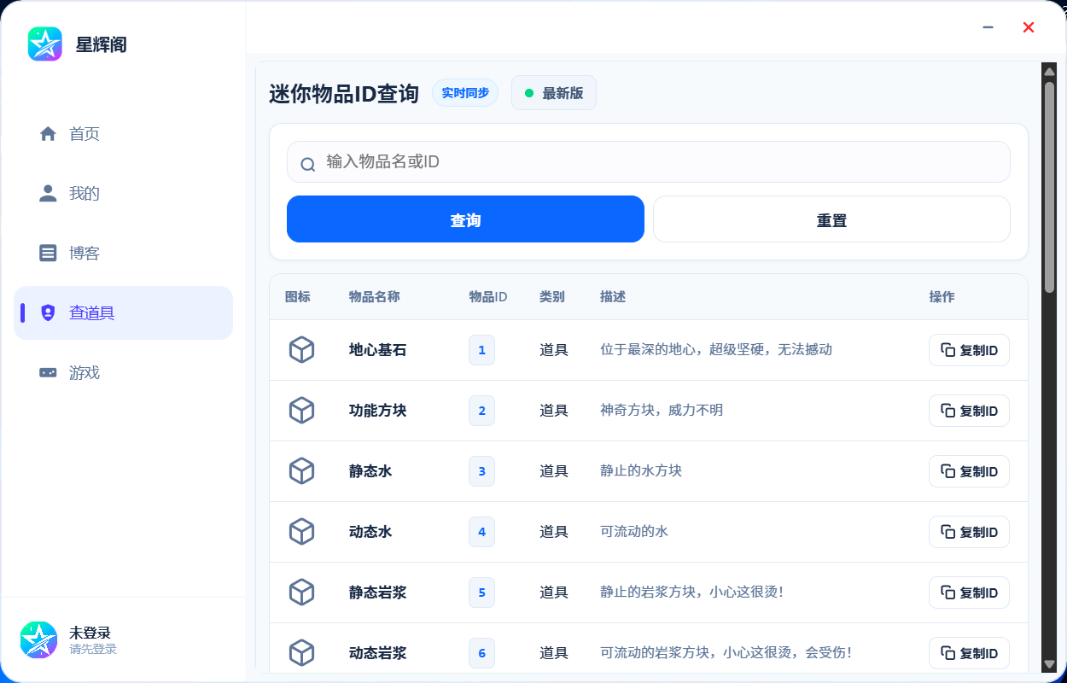The height and width of the screenshot is (683, 1067).
Task: Click the item name 静态岩浆
Action: click(377, 593)
